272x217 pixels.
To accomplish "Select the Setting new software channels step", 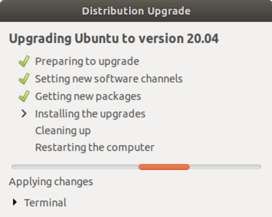I will point(109,79).
